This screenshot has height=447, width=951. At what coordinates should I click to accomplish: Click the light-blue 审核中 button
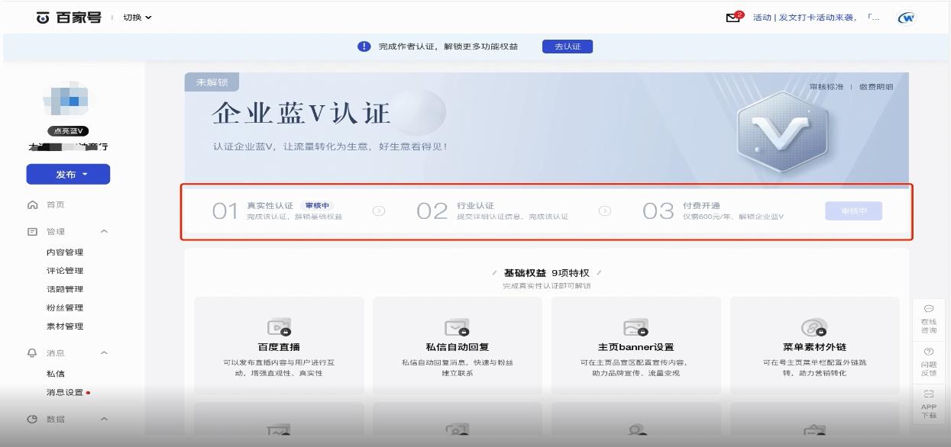(x=853, y=211)
